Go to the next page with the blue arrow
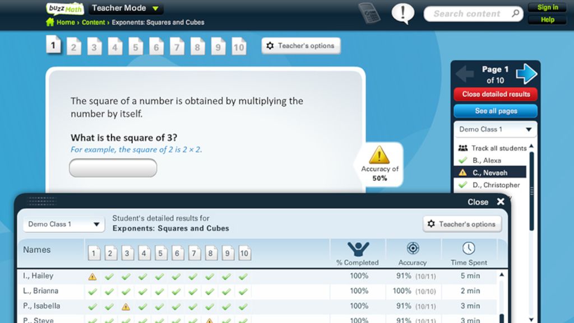The height and width of the screenshot is (323, 574). click(526, 73)
